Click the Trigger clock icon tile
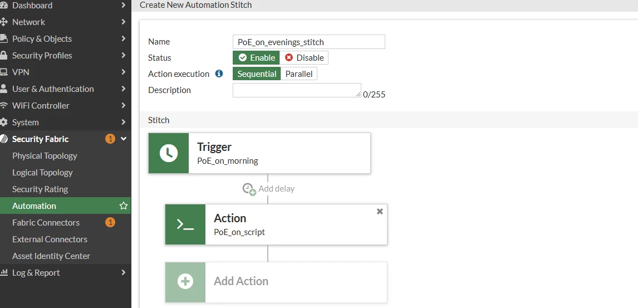 tap(169, 153)
